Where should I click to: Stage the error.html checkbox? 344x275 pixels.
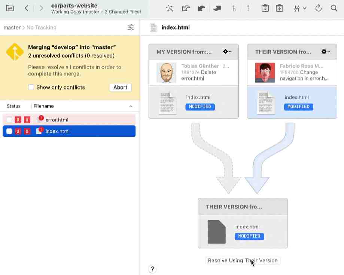pos(9,120)
